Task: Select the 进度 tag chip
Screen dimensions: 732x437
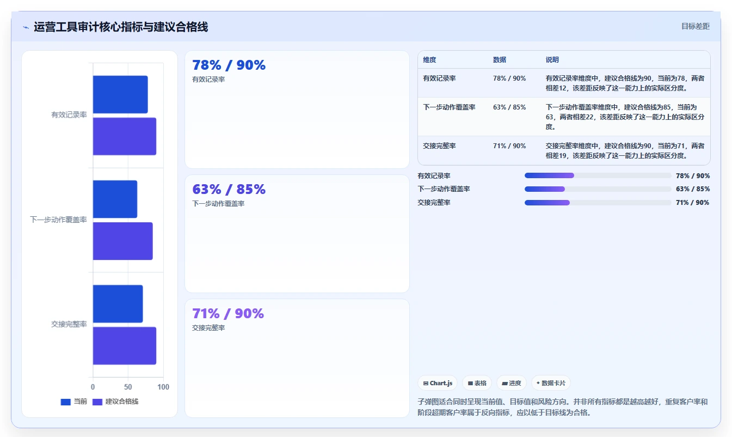Action: point(512,383)
